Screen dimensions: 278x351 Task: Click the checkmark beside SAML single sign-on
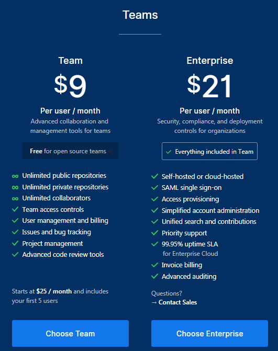tap(154, 188)
